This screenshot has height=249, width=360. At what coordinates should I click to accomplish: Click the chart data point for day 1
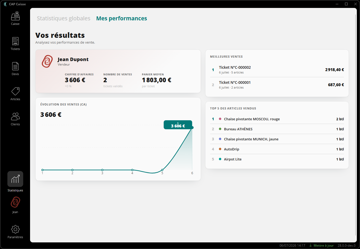[42, 170]
